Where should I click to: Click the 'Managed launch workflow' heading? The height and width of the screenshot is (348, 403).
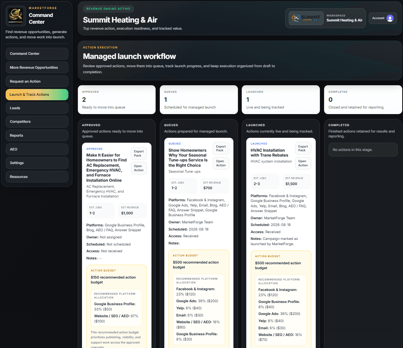(x=129, y=56)
